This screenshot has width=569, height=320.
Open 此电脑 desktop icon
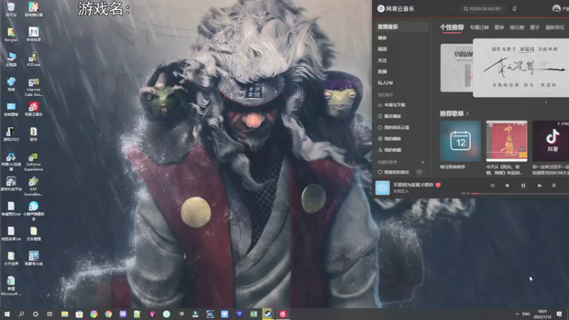click(11, 60)
